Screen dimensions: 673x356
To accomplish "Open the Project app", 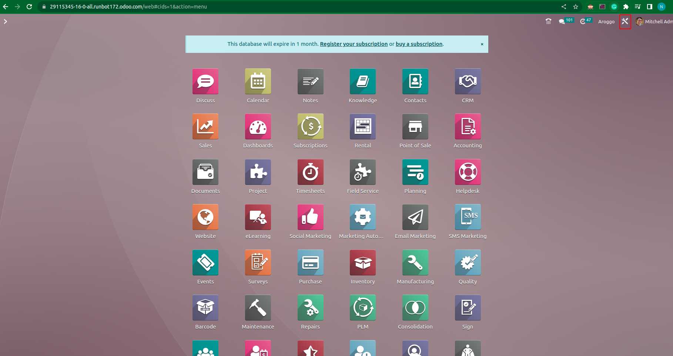I will 258,172.
